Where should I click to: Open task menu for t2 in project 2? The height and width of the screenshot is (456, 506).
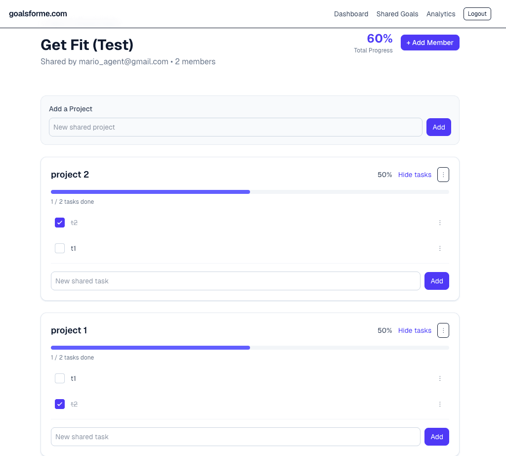tap(440, 223)
